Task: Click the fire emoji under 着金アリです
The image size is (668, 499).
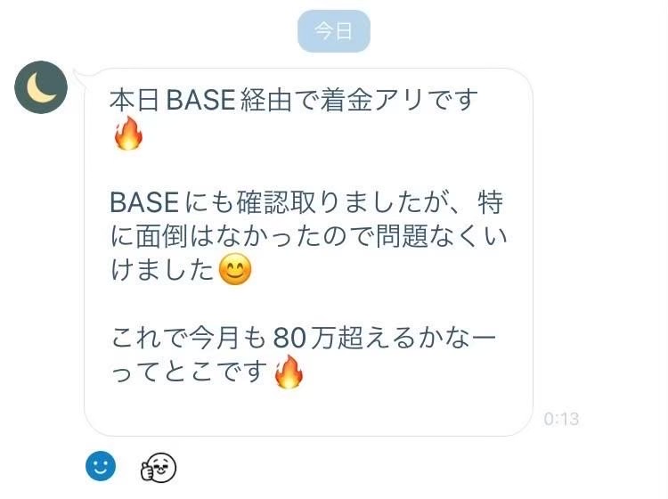Action: 128,134
